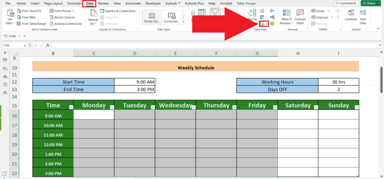384x179 pixels.
Task: Open the Sunday column filter dropdown
Action: (x=357, y=107)
